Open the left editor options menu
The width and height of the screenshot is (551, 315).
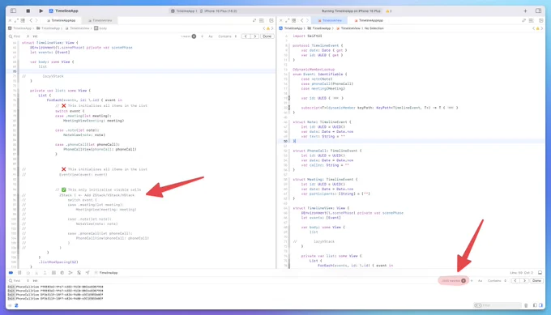tap(262, 21)
